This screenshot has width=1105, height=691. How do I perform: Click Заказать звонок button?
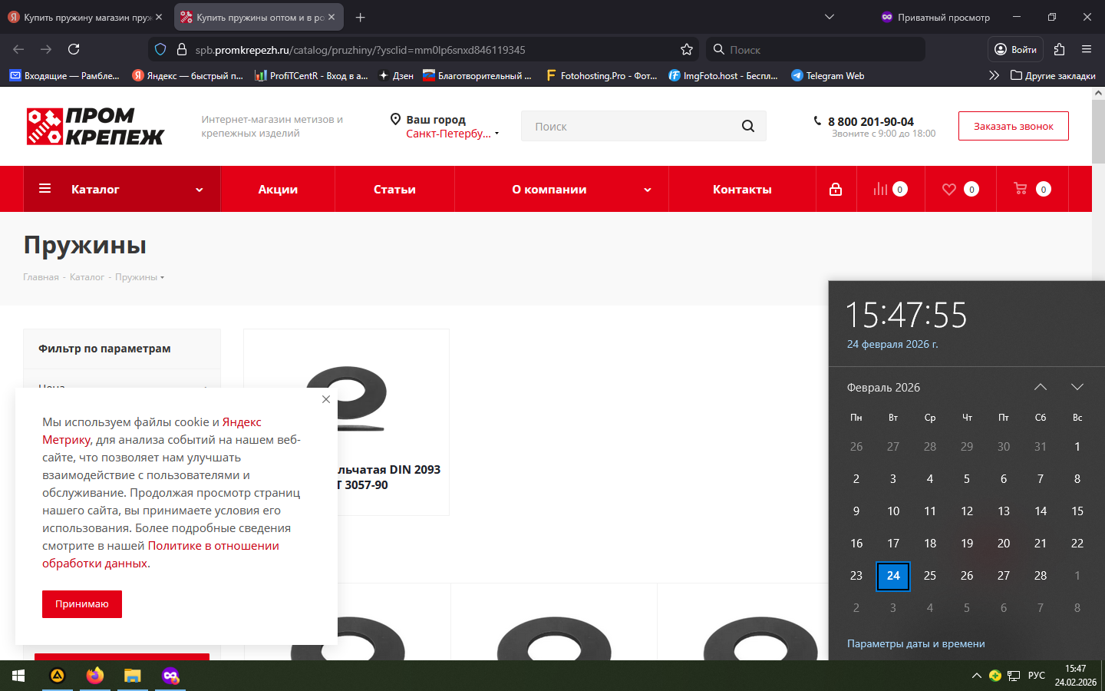coord(1013,126)
